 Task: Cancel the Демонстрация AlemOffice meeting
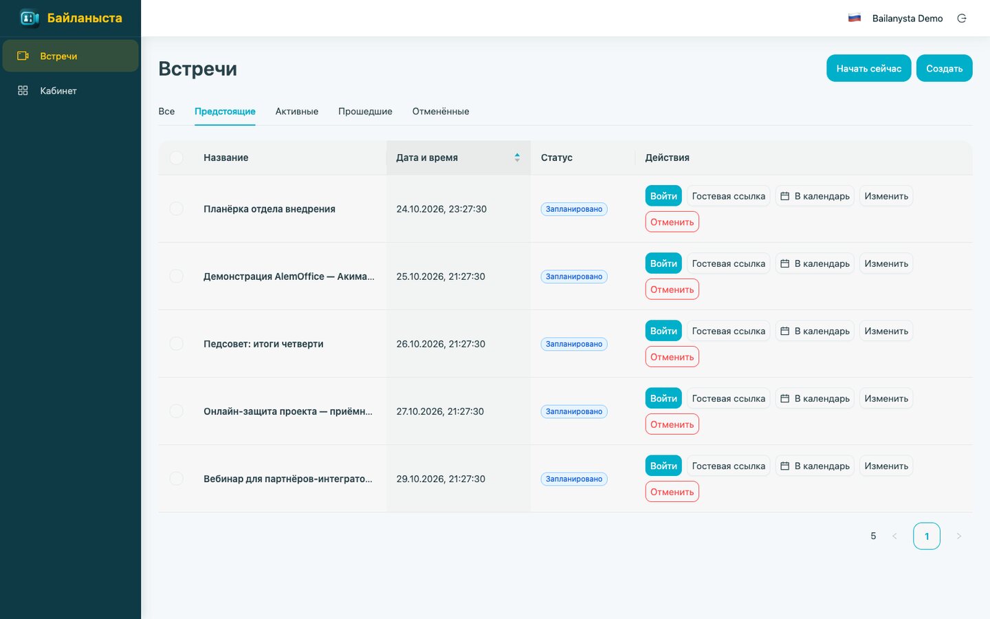coord(672,290)
